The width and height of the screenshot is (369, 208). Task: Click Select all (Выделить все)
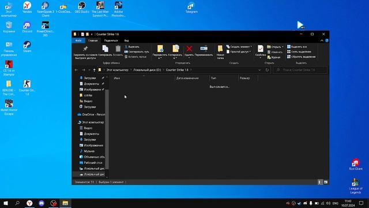click(x=297, y=47)
